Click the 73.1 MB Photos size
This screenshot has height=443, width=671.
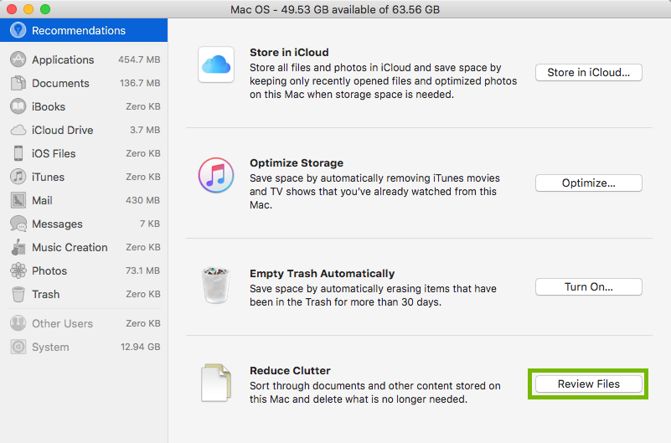[142, 270]
